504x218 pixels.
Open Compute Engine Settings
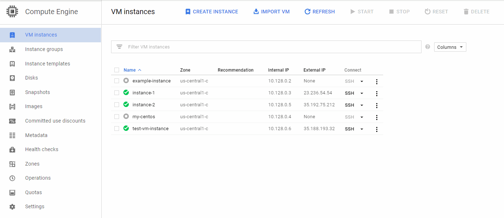tap(35, 206)
